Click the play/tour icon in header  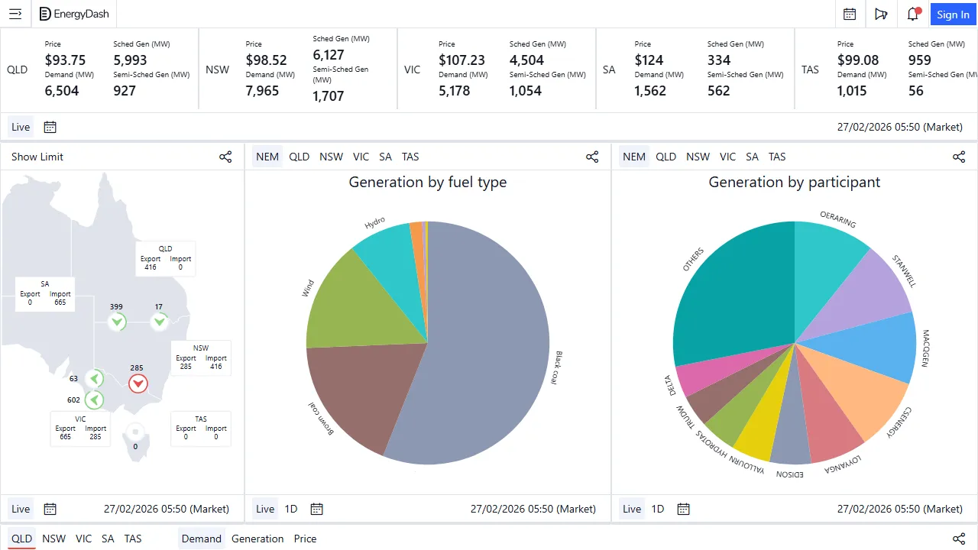881,14
